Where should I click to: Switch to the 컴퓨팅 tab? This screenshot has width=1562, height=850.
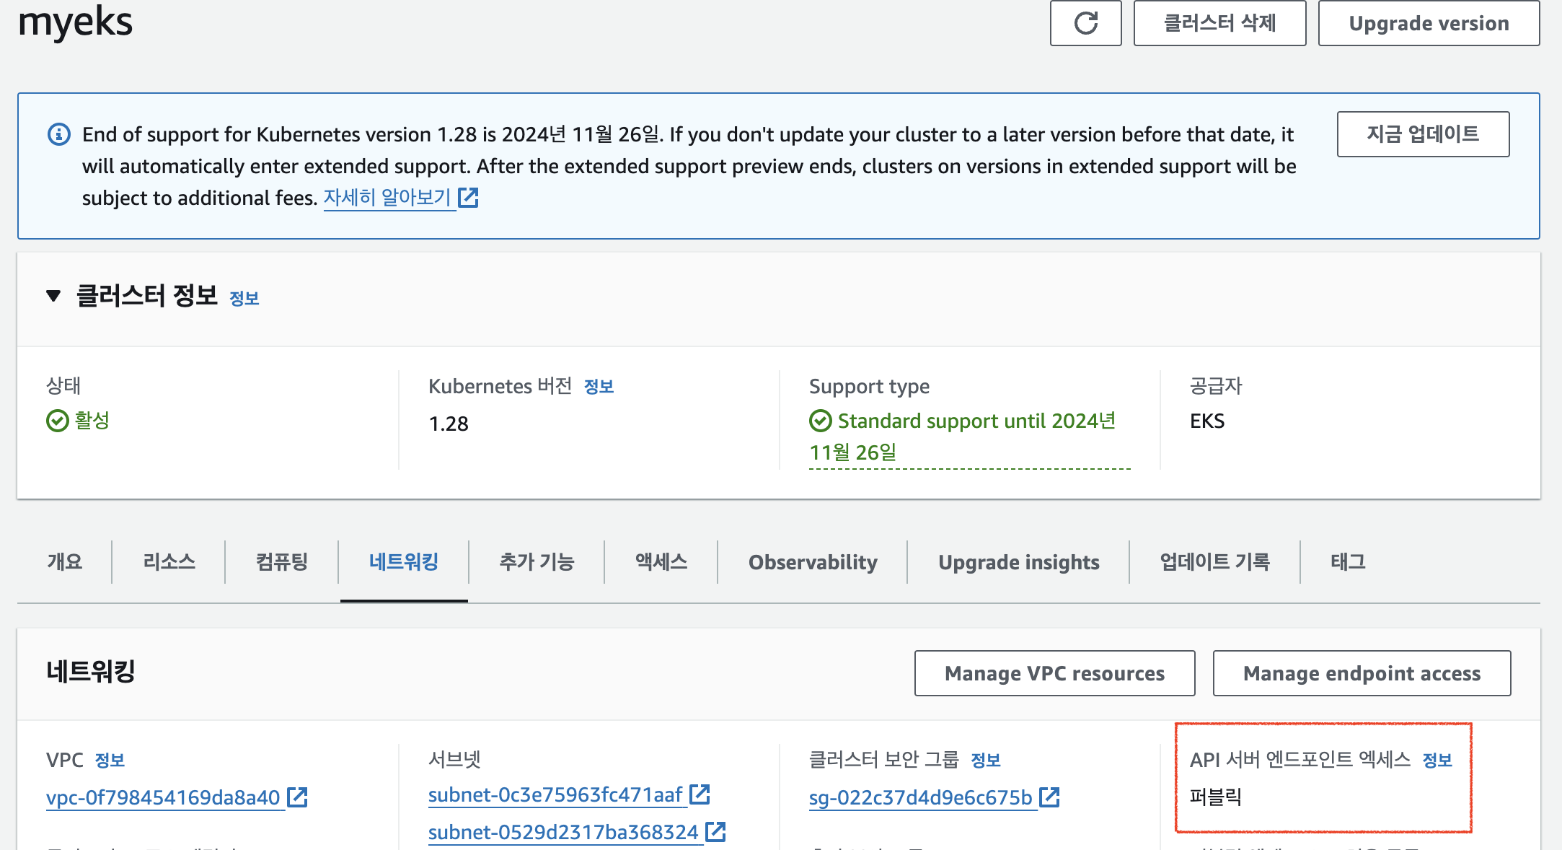282,562
